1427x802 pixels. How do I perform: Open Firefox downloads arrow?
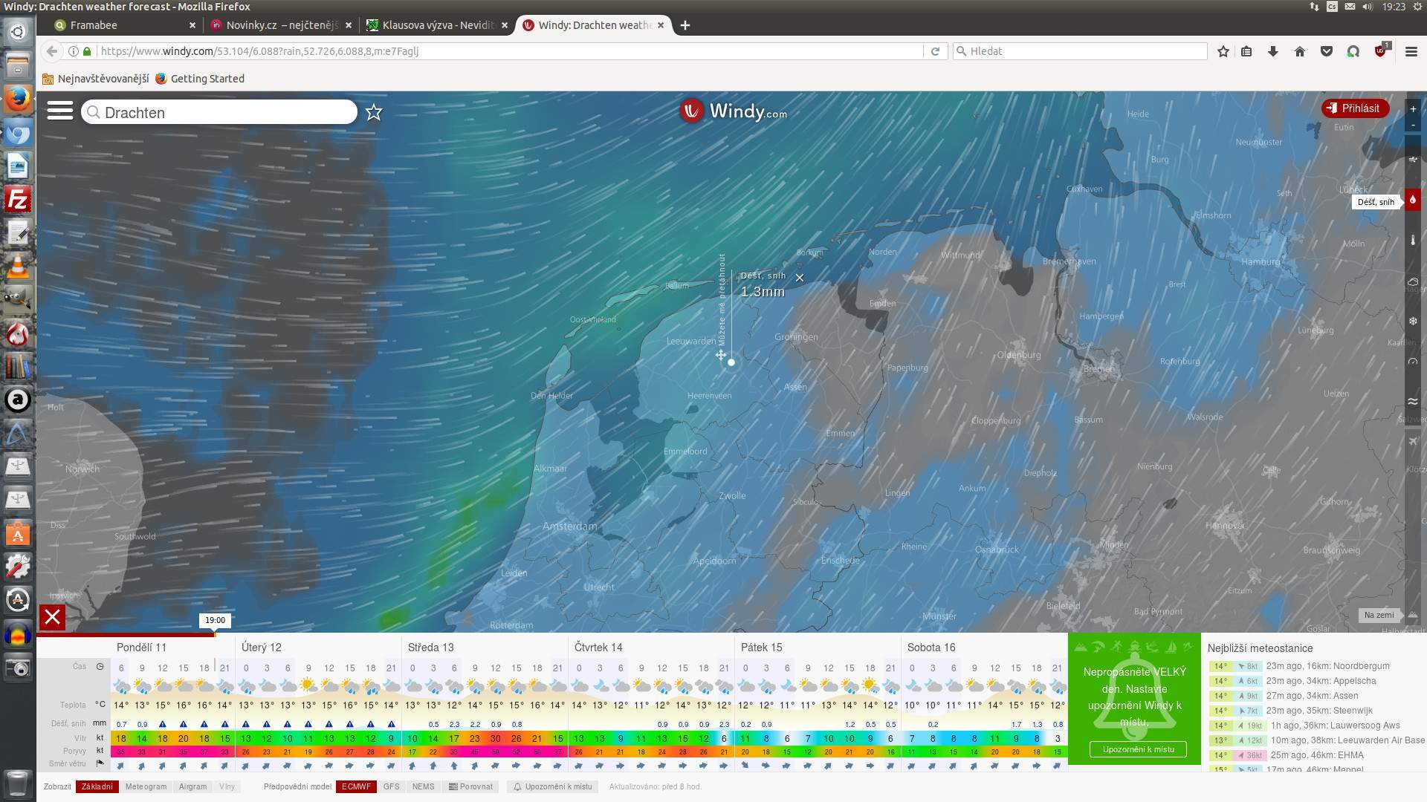click(1272, 51)
